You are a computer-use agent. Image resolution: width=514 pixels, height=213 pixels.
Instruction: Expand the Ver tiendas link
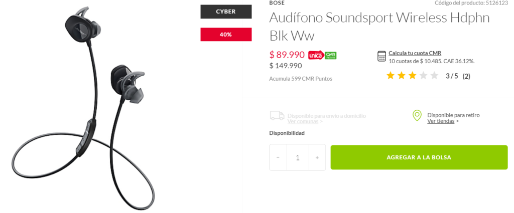point(441,121)
